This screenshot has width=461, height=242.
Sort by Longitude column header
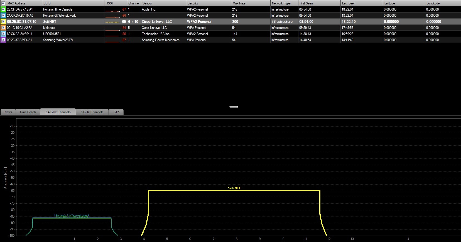(443, 3)
